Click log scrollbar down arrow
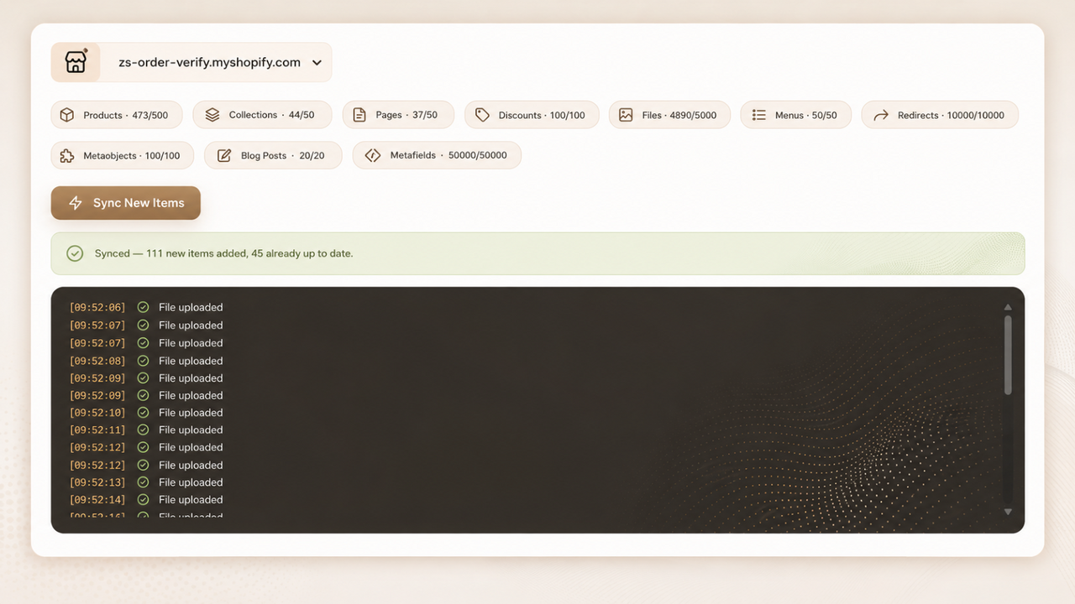 tap(1008, 512)
